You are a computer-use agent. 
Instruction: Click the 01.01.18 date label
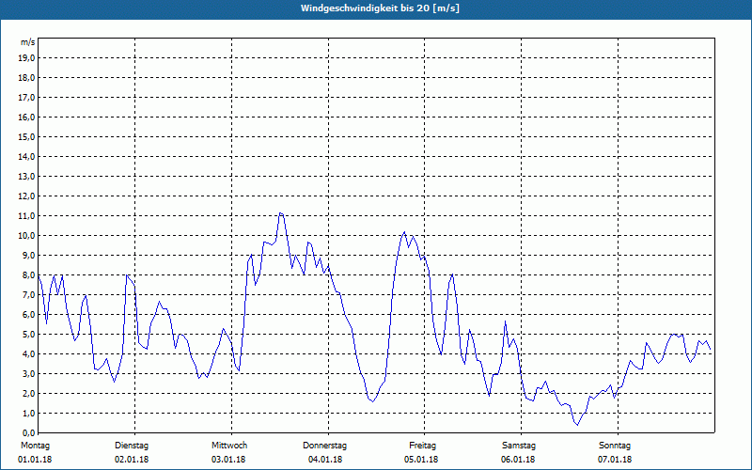tap(35, 460)
